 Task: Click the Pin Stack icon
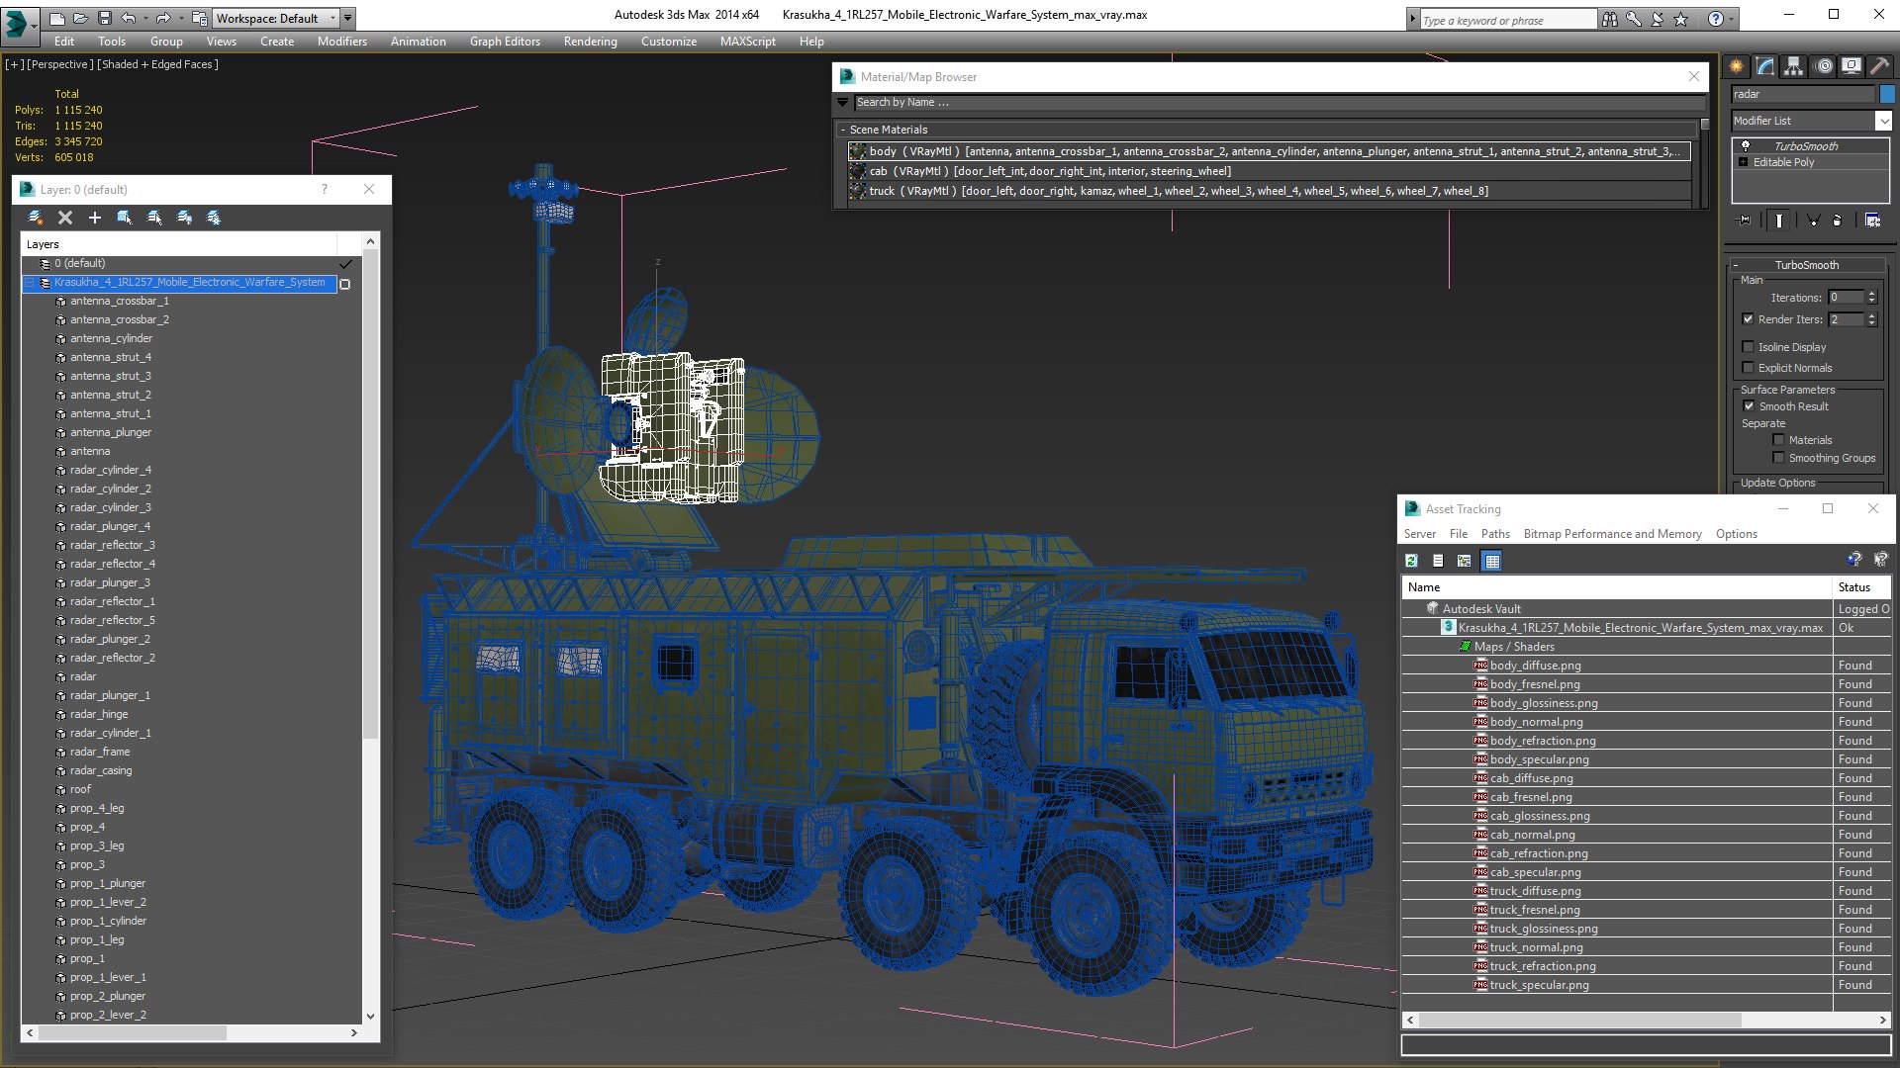[1745, 221]
